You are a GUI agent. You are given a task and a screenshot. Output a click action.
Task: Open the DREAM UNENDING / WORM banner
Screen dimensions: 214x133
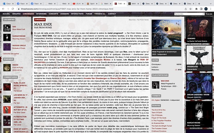199,86
